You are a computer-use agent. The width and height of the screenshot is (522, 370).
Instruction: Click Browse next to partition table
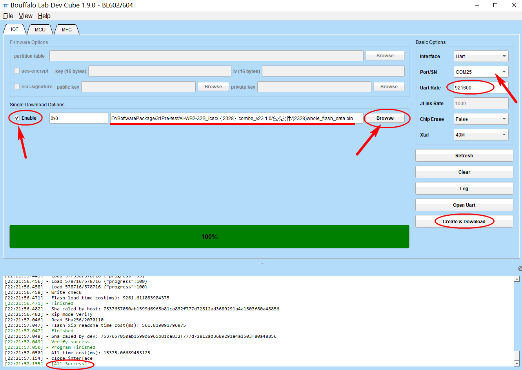(385, 56)
